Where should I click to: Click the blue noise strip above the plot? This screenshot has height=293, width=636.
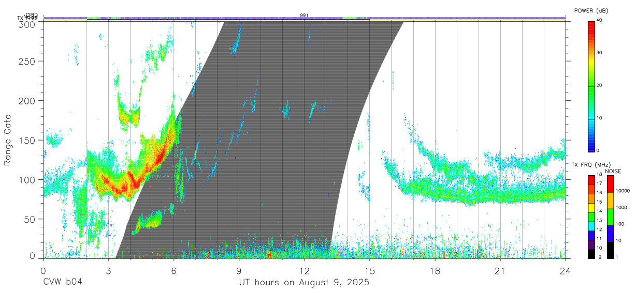[x=304, y=18]
